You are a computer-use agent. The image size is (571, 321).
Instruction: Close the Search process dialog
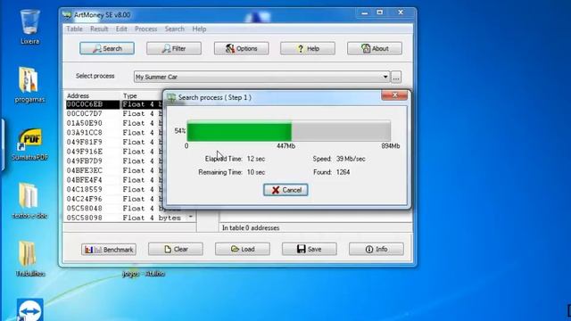pyautogui.click(x=394, y=95)
